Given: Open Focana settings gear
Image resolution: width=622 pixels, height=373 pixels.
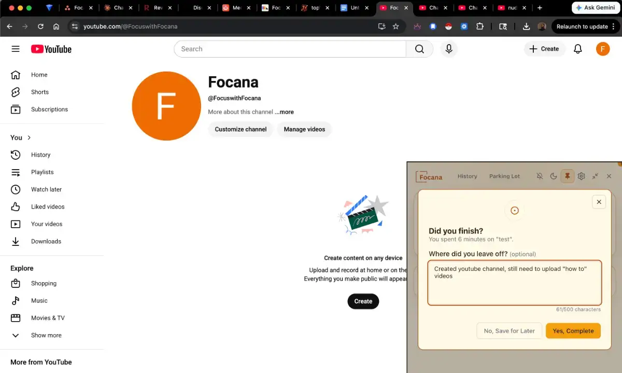Looking at the screenshot, I should click(581, 176).
